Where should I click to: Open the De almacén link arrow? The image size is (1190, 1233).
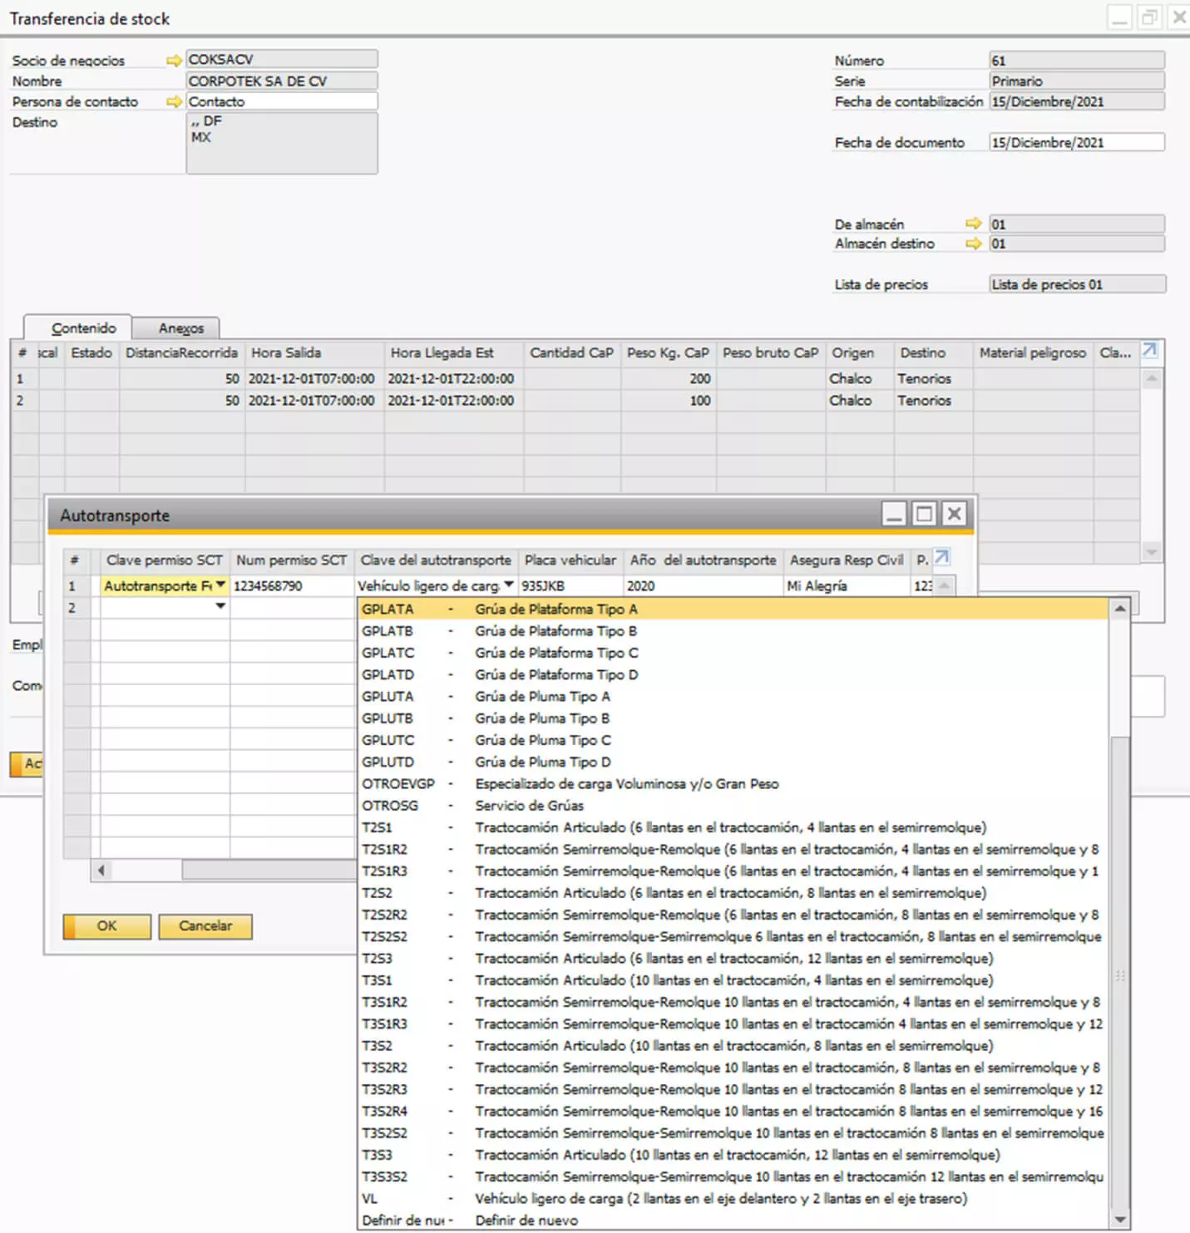pyautogui.click(x=973, y=224)
